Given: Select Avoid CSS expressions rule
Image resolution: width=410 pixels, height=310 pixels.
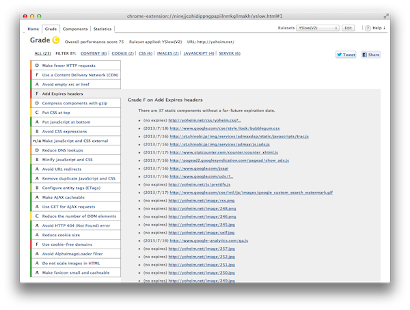Looking at the screenshot, I should click(x=76, y=131).
